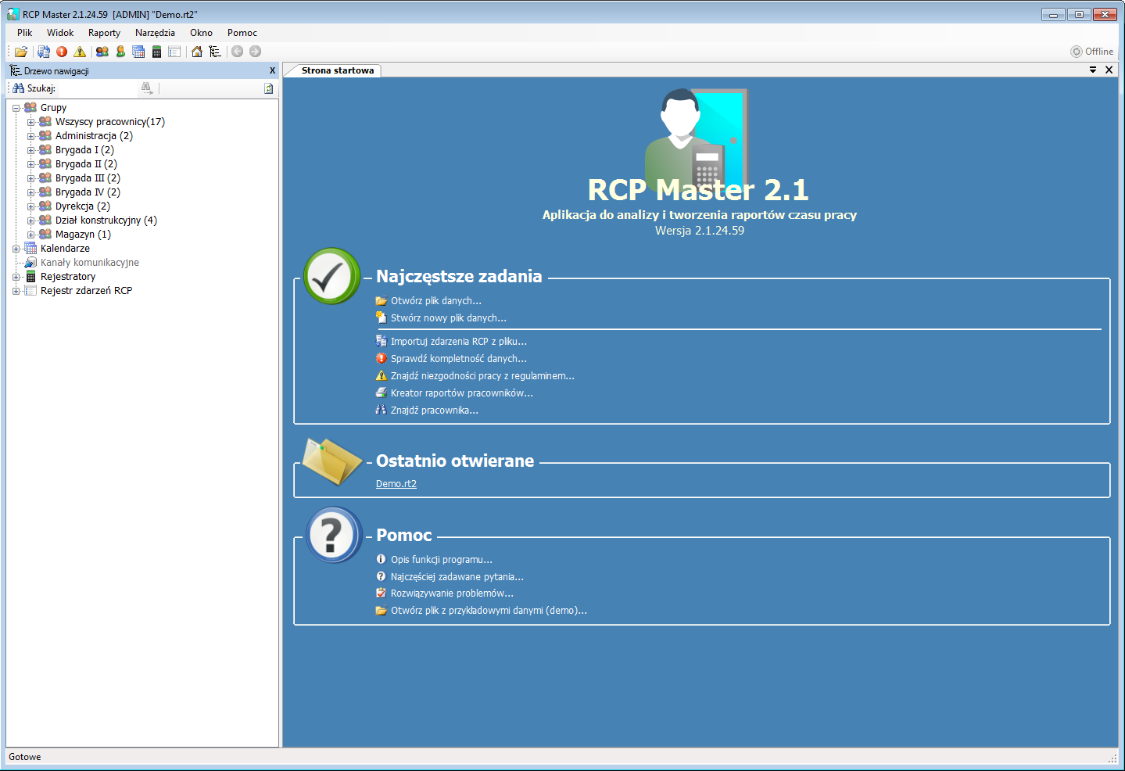Click Rozwiązywanie problemów link
Viewport: 1125px width, 771px height.
(x=452, y=593)
